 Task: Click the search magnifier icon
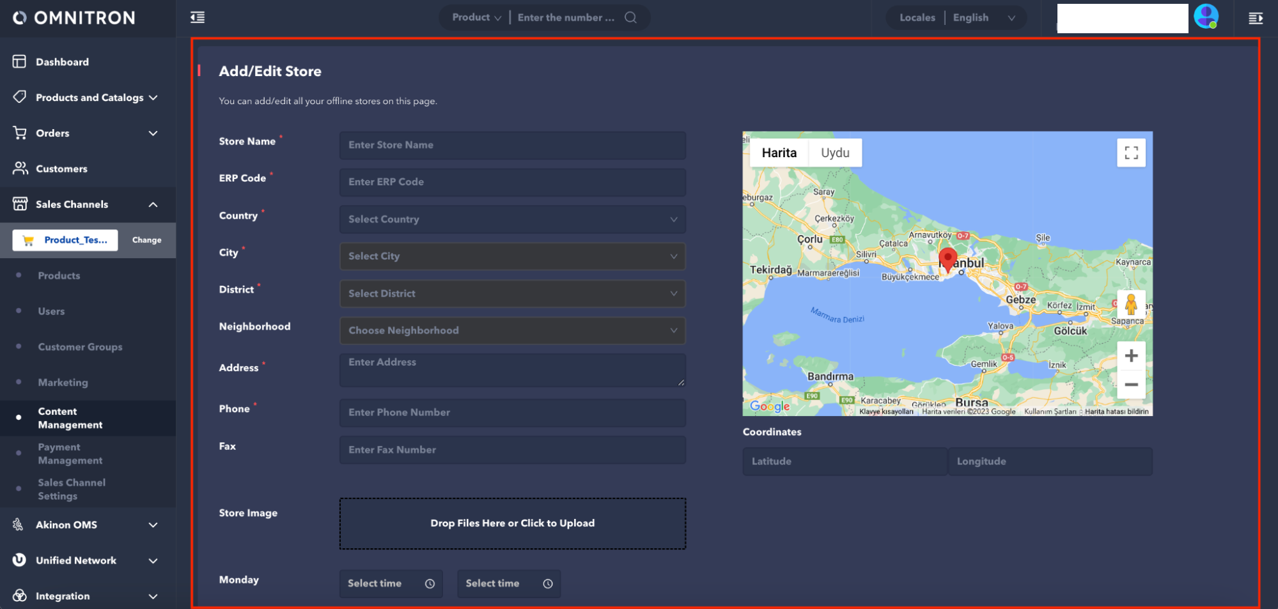(630, 17)
